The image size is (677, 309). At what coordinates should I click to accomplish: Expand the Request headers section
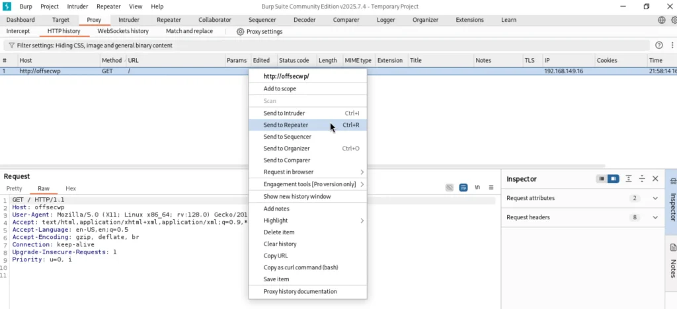pyautogui.click(x=655, y=217)
